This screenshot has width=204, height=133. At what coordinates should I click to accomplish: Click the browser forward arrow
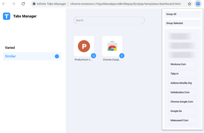click(13, 4)
